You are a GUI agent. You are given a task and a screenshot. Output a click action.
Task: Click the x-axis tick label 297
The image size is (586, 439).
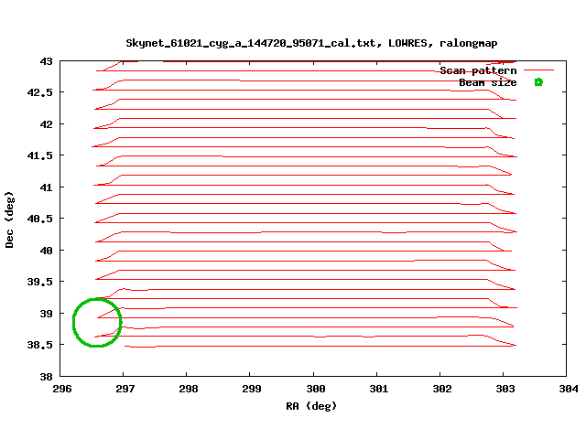point(125,389)
